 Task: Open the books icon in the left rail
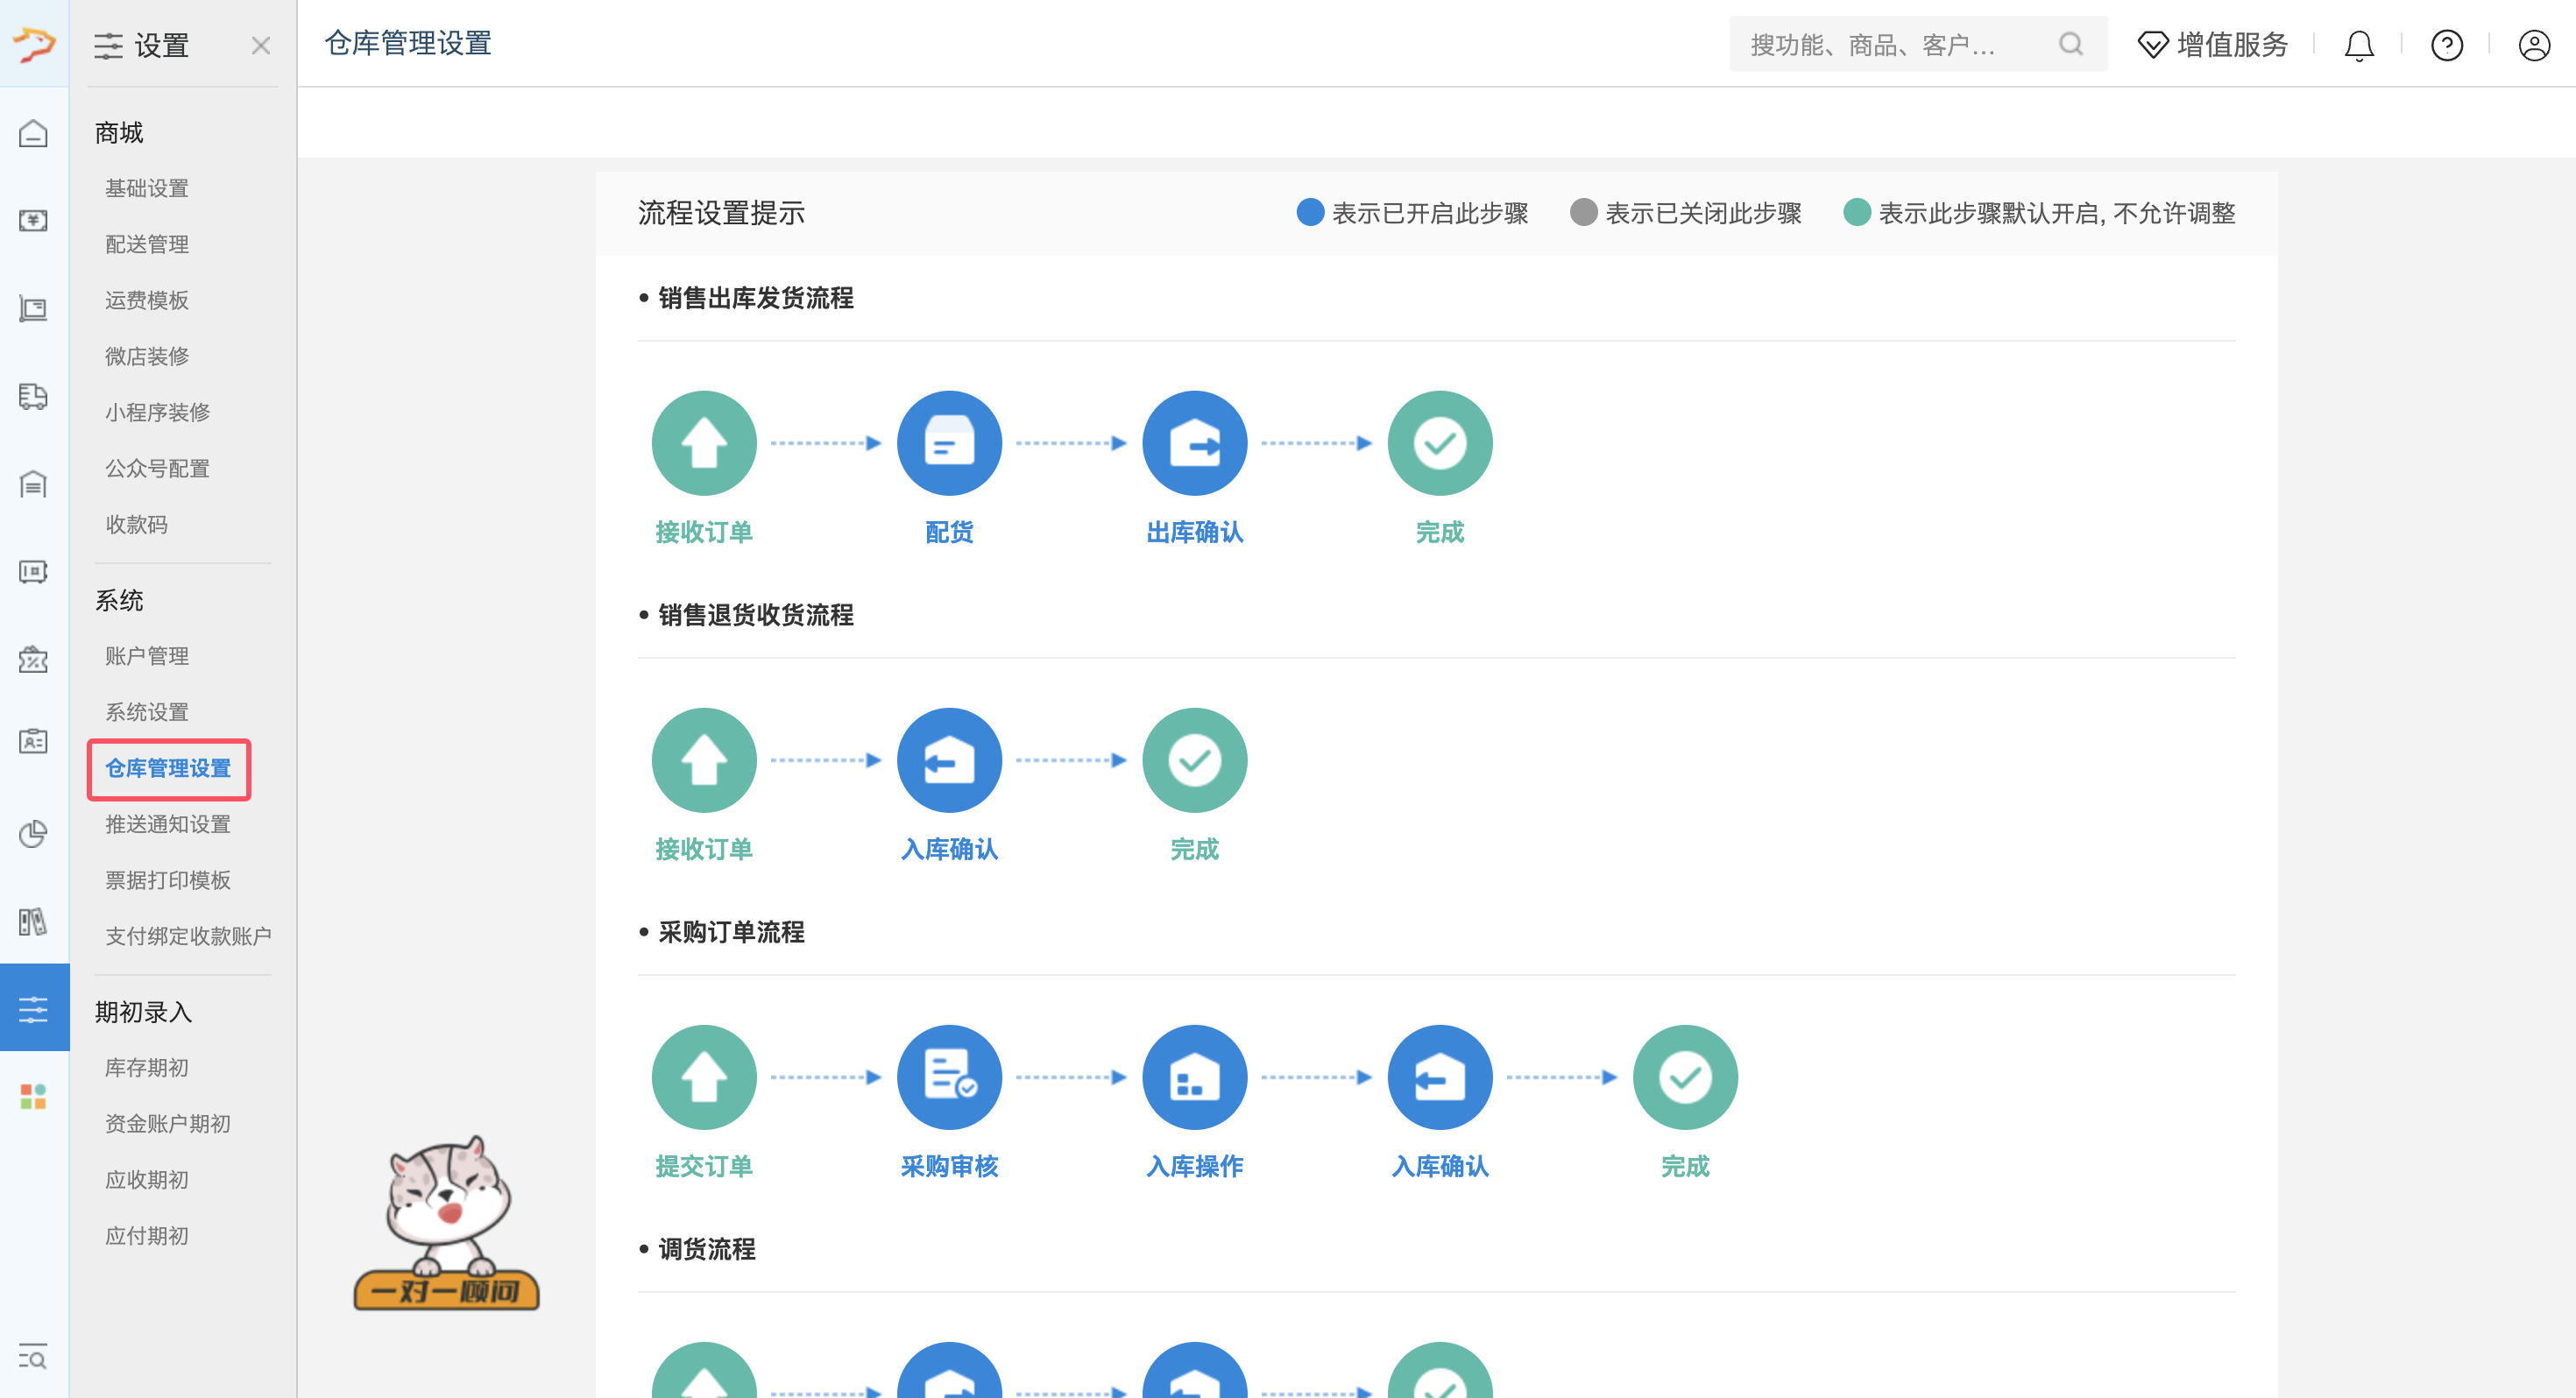pyautogui.click(x=34, y=921)
